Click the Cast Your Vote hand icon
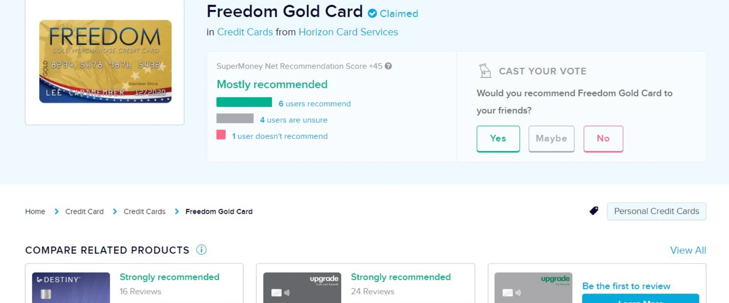 pos(484,71)
